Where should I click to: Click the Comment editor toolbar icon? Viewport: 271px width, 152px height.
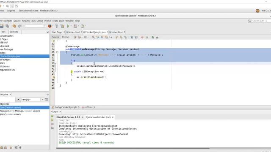(153, 37)
